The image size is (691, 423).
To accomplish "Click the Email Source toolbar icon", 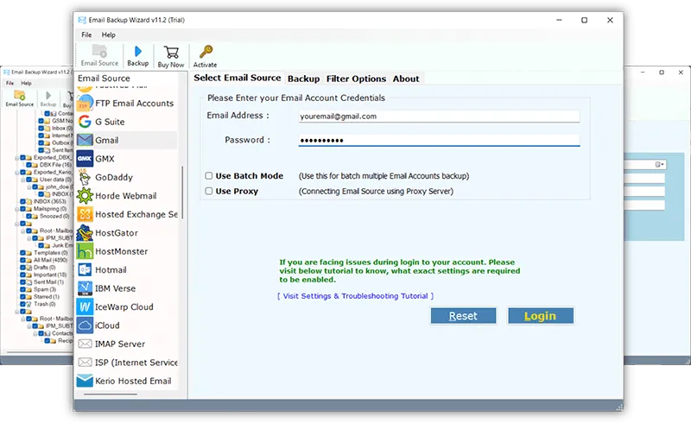I will pos(99,55).
